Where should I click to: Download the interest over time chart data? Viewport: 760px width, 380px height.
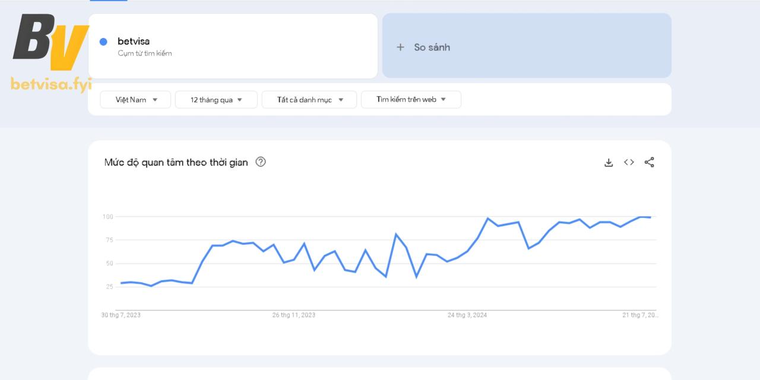(609, 162)
